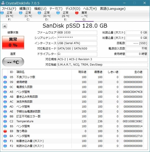Click the masked serial number field

[77, 38]
